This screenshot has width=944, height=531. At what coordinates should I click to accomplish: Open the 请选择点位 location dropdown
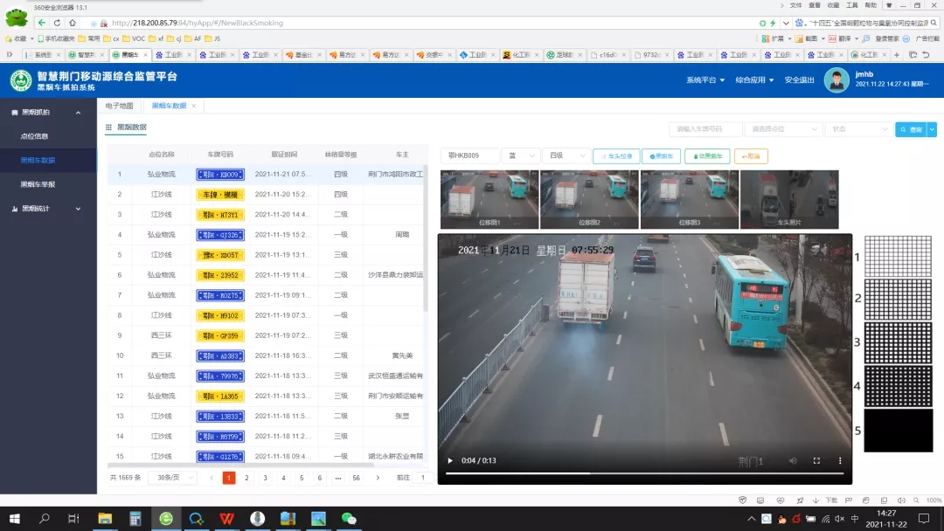pos(783,129)
